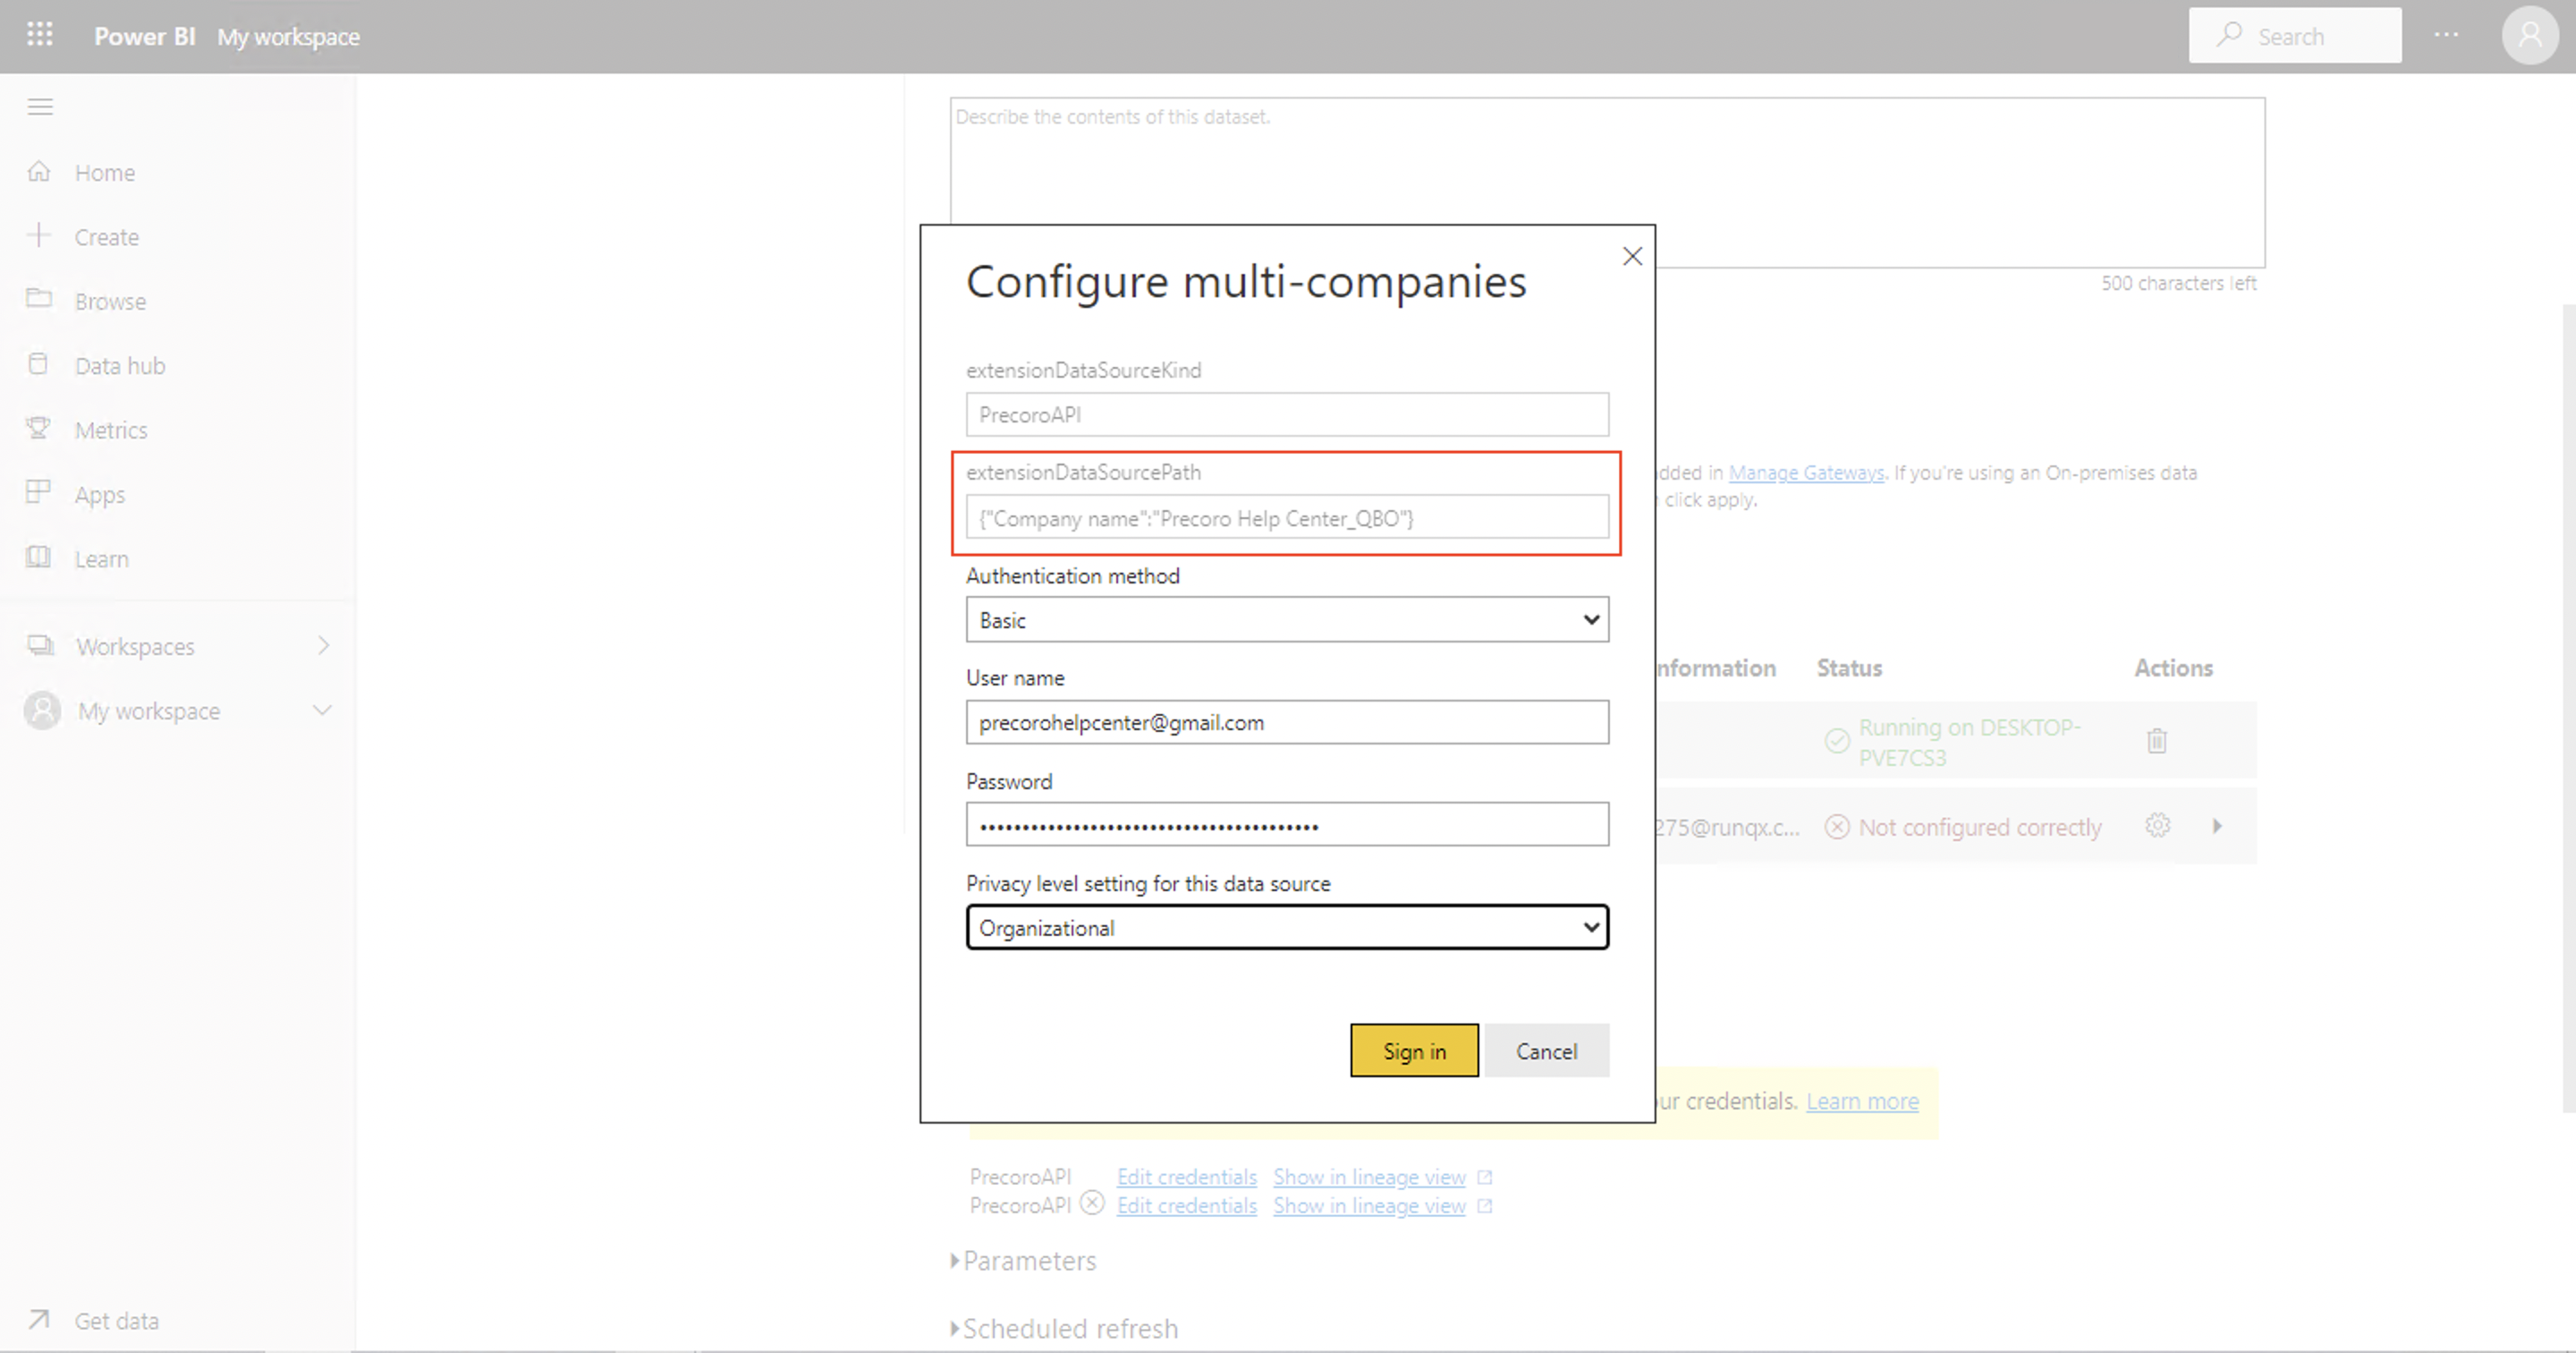Open the Authentication method dropdown
The height and width of the screenshot is (1353, 2576).
click(x=1287, y=619)
